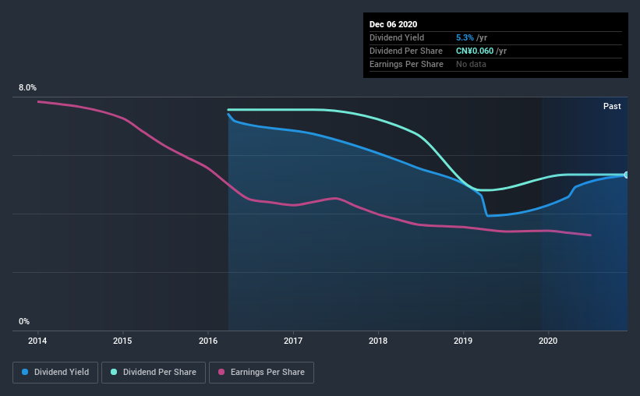This screenshot has height=396, width=640.
Task: Select the 2014 x-axis label
Action: [x=37, y=341]
